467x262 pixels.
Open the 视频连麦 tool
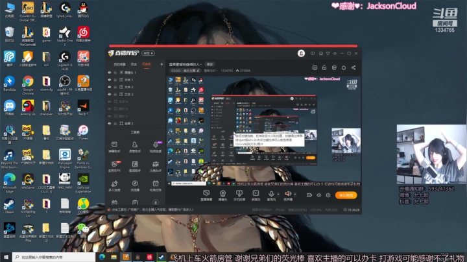click(156, 147)
